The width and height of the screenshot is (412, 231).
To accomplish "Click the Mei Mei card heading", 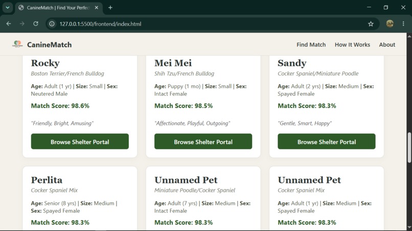I will (173, 63).
